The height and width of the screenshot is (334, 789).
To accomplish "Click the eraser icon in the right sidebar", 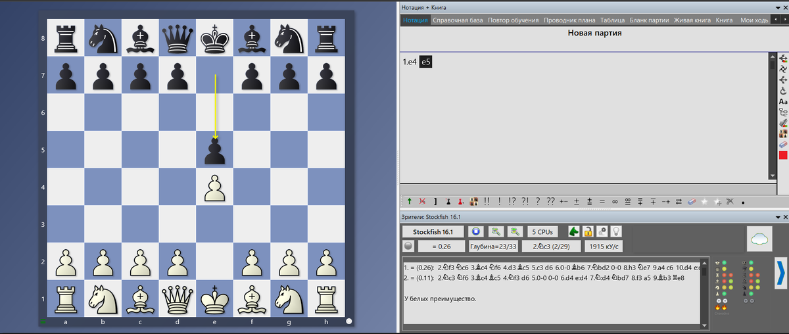I will [x=783, y=144].
